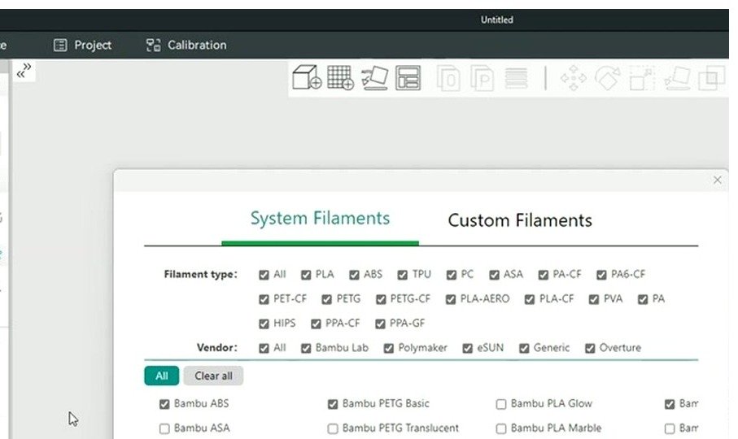Switch to Custom Filaments tab
This screenshot has width=738, height=439.
coord(520,220)
